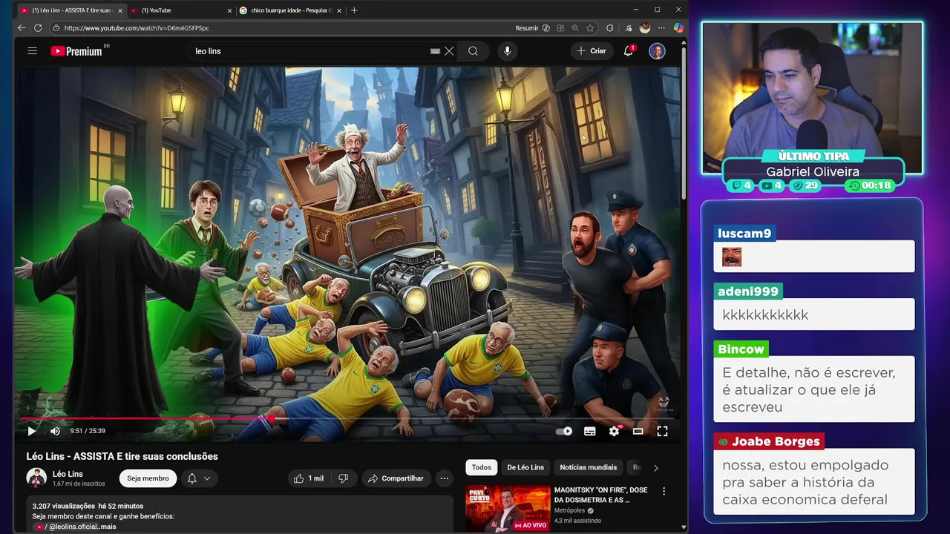
Task: Switch to theater mode
Action: (638, 431)
